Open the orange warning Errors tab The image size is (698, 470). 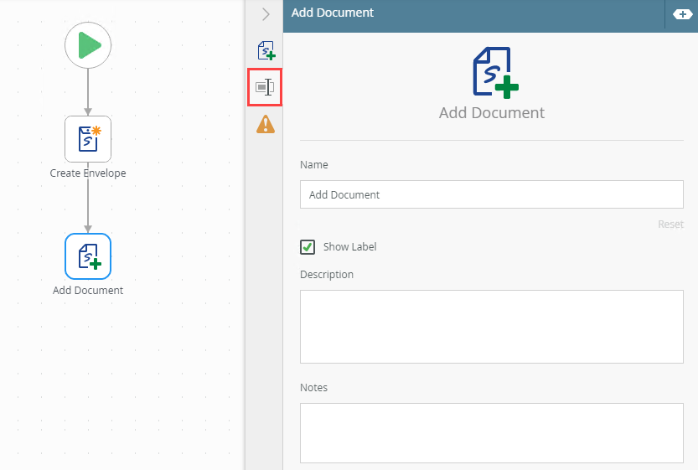[265, 124]
